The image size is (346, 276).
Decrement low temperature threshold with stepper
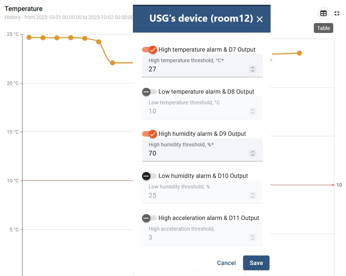point(252,113)
